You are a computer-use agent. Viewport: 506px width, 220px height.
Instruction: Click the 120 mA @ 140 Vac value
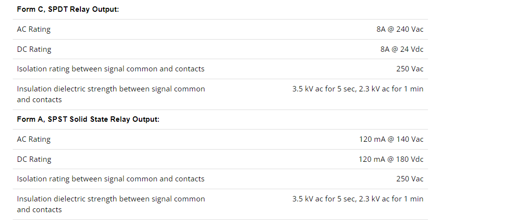point(391,139)
